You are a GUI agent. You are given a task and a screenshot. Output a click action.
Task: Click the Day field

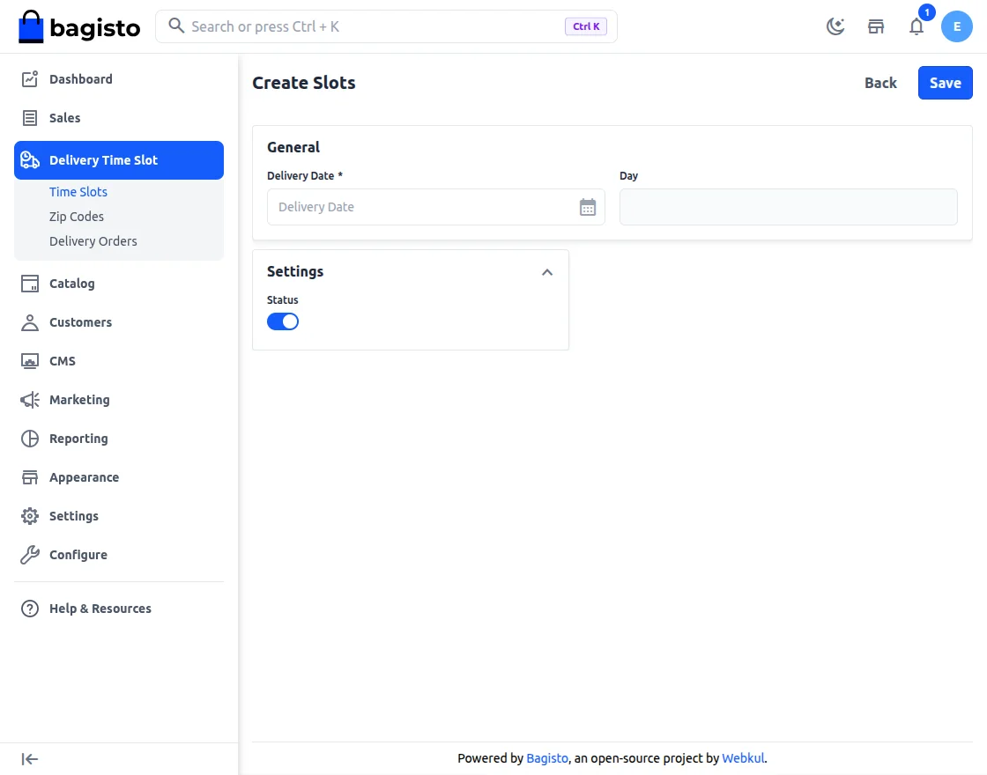pyautogui.click(x=788, y=207)
